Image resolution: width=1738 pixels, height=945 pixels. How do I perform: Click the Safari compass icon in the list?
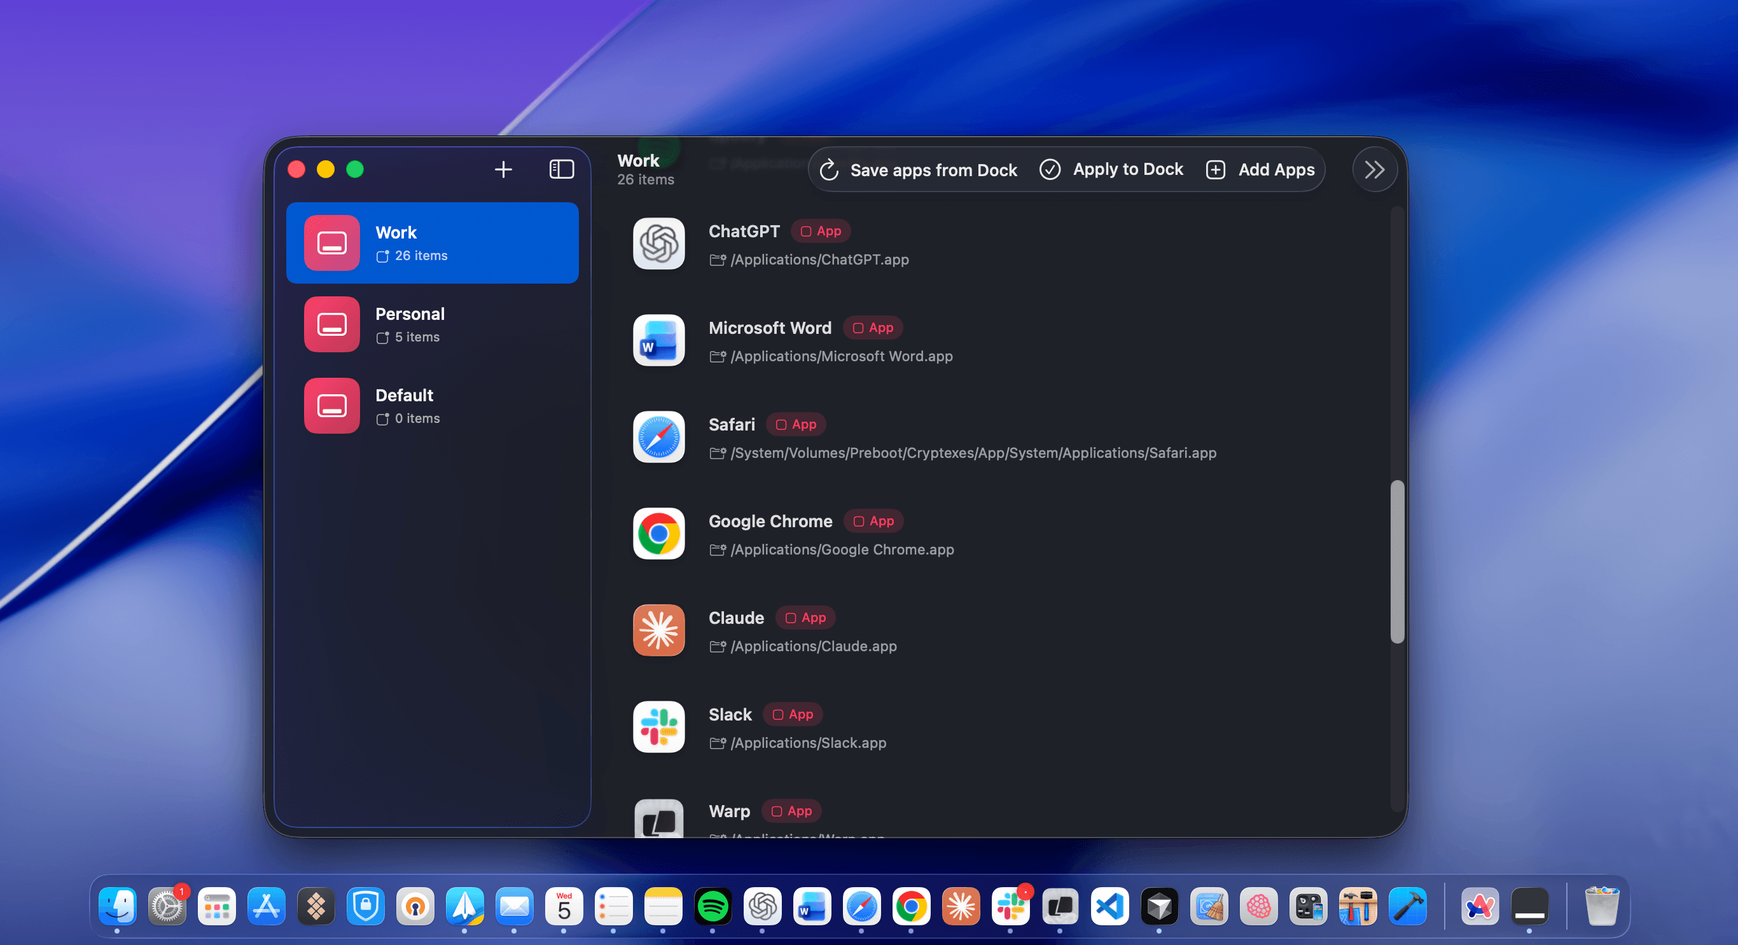tap(658, 438)
